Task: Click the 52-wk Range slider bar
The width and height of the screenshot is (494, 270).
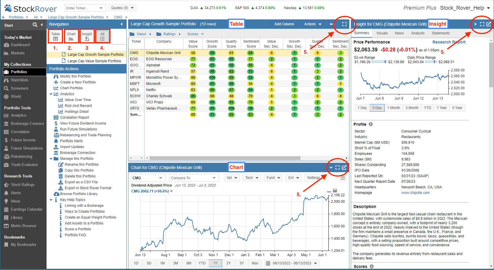Action: [x=379, y=62]
